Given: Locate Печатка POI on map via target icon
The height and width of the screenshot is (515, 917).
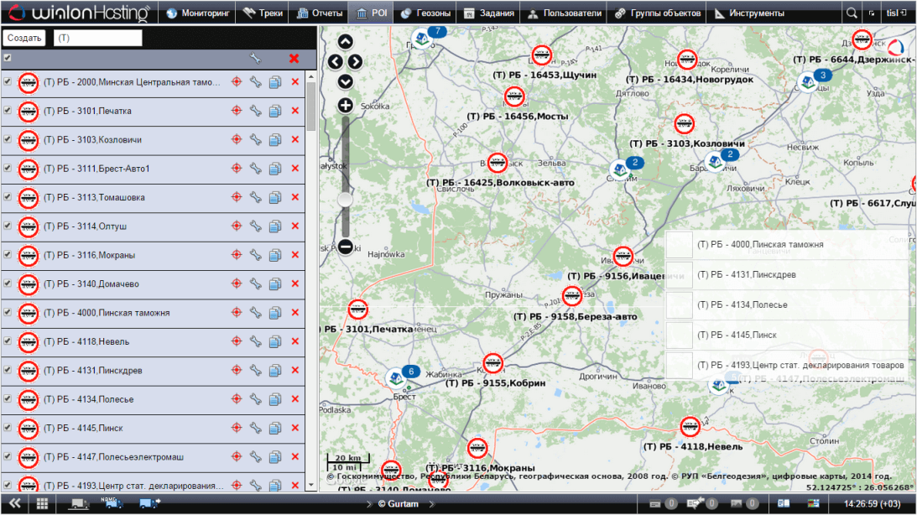Looking at the screenshot, I should coord(237,111).
